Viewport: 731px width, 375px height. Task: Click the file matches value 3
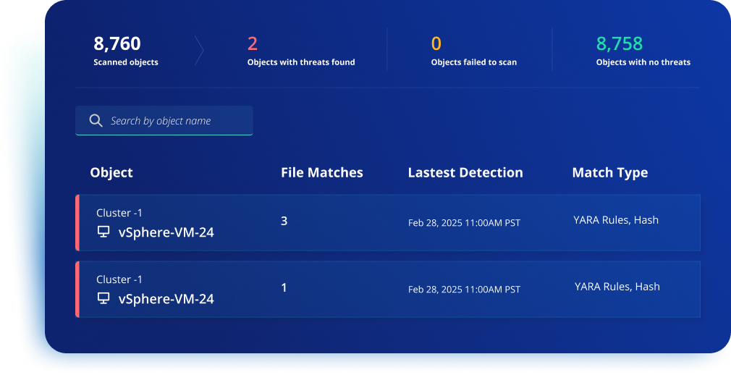point(284,221)
